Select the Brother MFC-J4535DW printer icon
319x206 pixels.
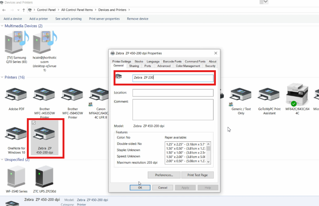[44, 95]
